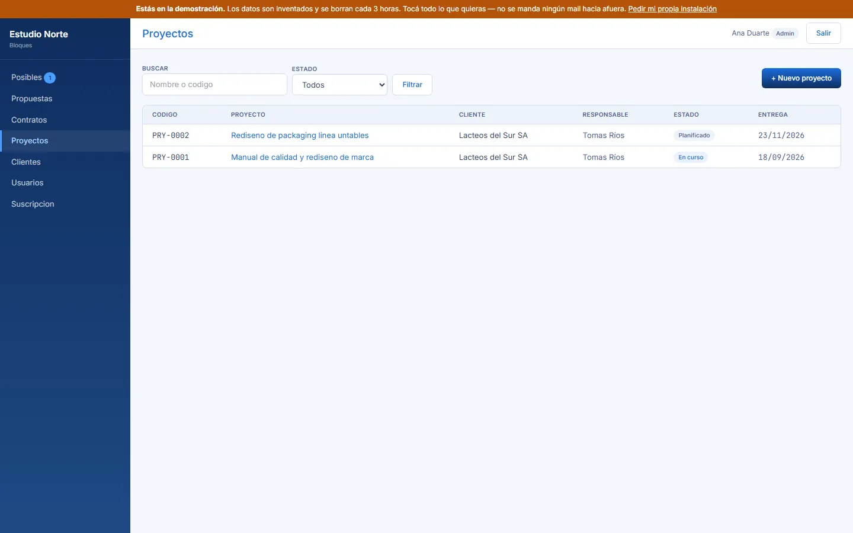Open the Posibles sidebar section
The width and height of the screenshot is (853, 533).
(x=65, y=78)
